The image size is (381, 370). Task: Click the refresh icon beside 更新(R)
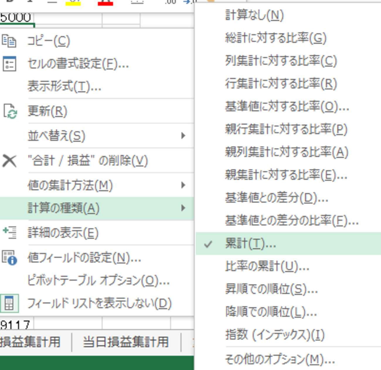(x=10, y=111)
